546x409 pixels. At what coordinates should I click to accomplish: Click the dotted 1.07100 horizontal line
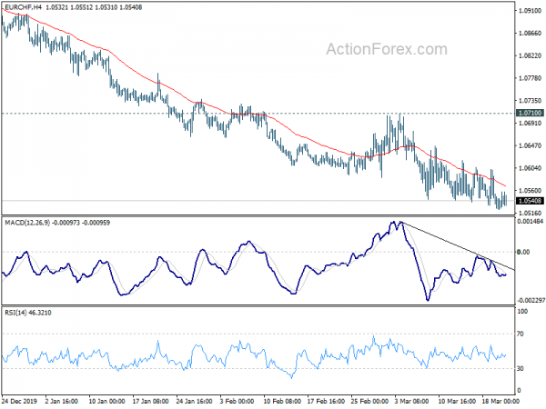click(x=258, y=114)
